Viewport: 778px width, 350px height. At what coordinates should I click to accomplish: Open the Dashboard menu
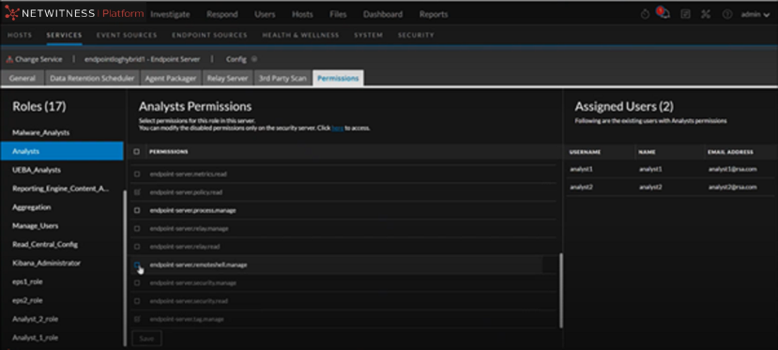pyautogui.click(x=383, y=14)
